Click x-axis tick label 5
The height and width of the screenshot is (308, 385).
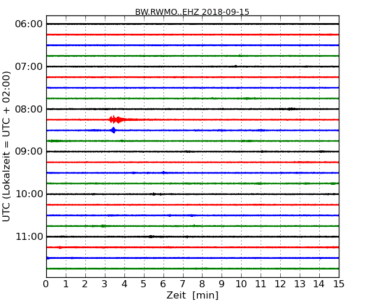point(144,284)
